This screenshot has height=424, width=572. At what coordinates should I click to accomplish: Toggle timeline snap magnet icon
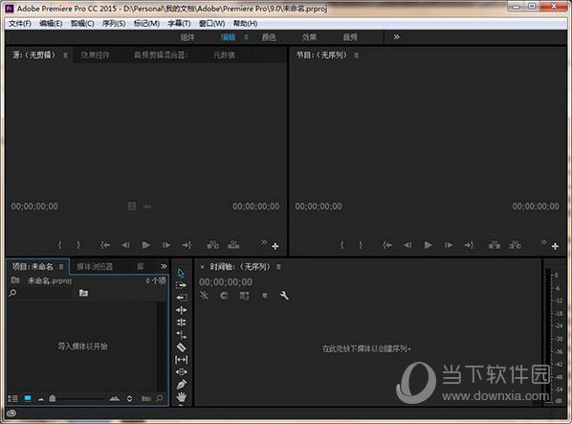[224, 295]
